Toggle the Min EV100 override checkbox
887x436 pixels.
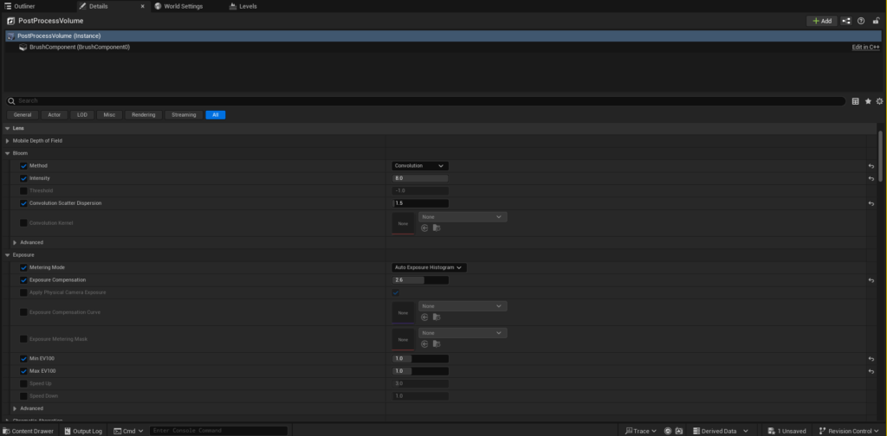tap(23, 359)
